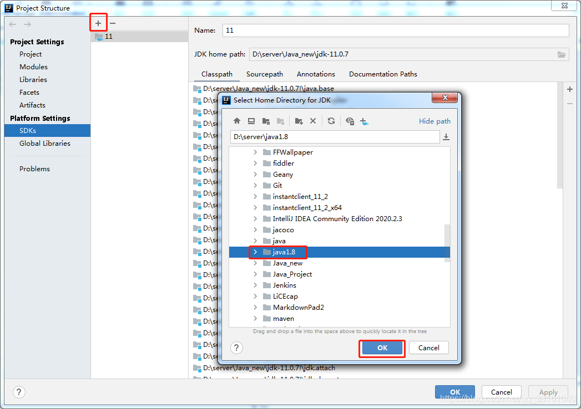This screenshot has width=581, height=409.
Task: Switch to the Classpath tab
Action: point(217,74)
